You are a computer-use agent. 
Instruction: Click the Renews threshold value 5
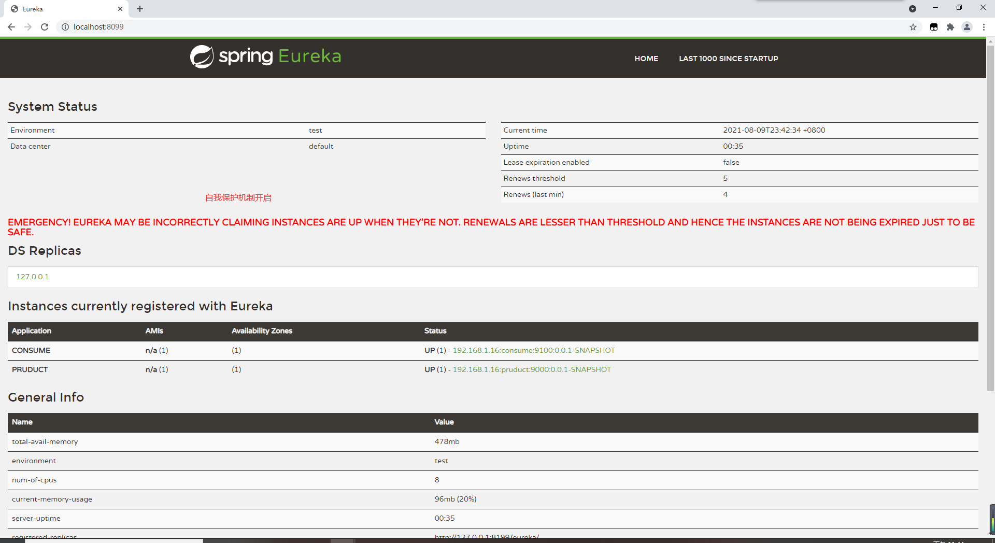(726, 178)
